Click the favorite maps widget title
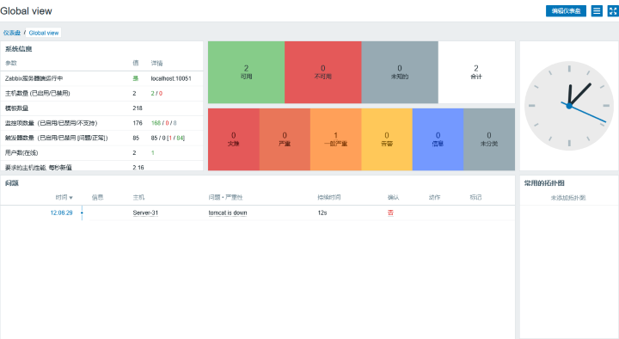 click(x=544, y=183)
